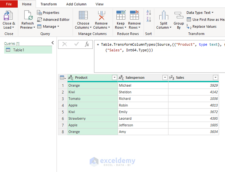Click the Group By icon

coord(179,15)
